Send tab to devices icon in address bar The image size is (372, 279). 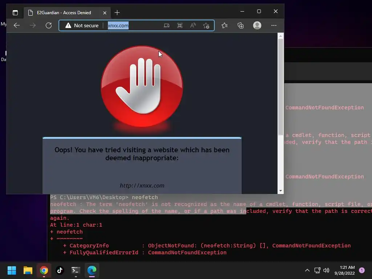click(166, 25)
